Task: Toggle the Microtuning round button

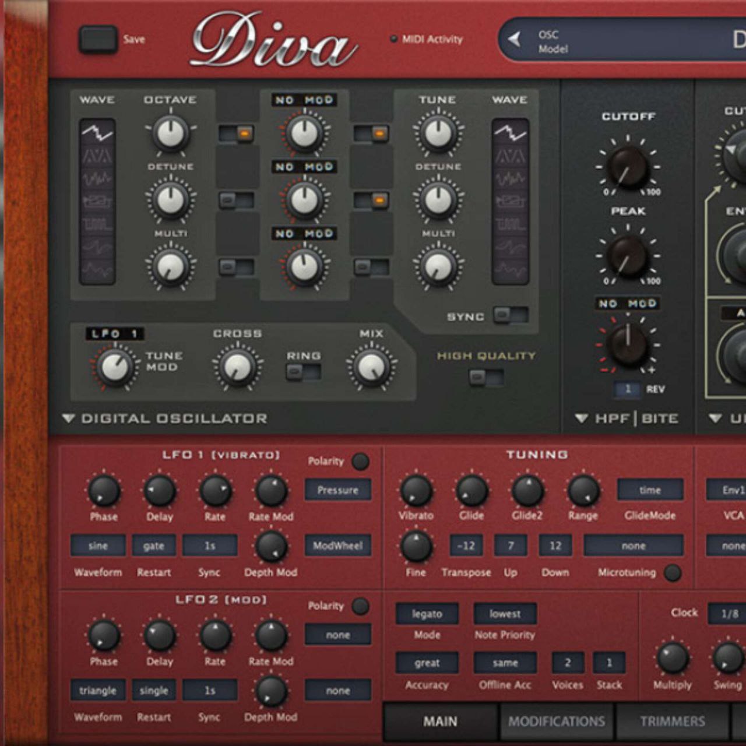Action: tap(673, 573)
